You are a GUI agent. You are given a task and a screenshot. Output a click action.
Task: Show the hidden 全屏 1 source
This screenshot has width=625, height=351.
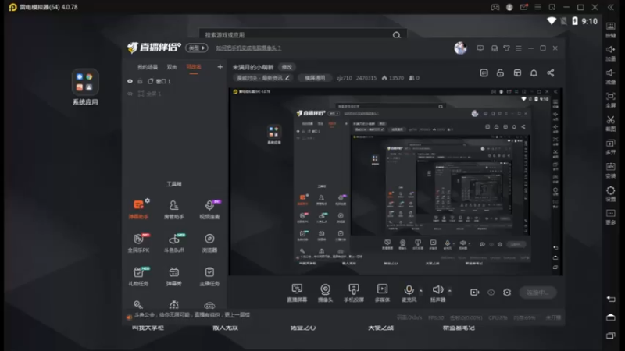[130, 94]
